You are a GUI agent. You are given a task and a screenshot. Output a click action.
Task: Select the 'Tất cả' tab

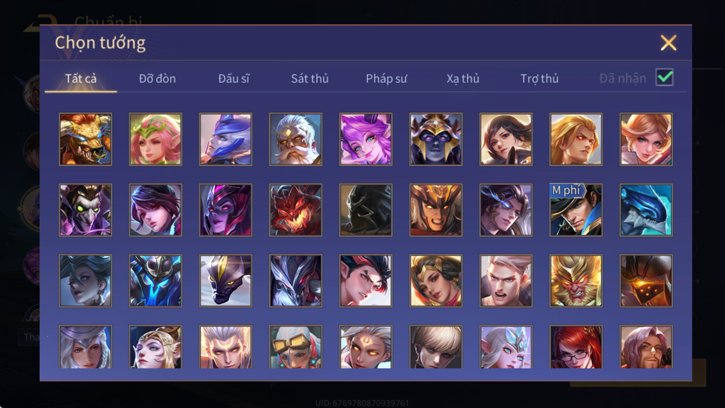pyautogui.click(x=81, y=78)
